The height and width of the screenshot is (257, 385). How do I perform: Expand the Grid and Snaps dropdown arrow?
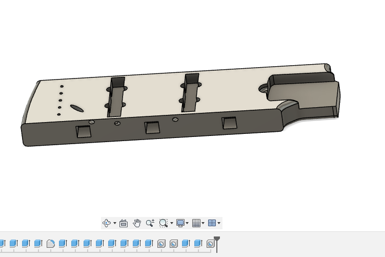pos(203,223)
